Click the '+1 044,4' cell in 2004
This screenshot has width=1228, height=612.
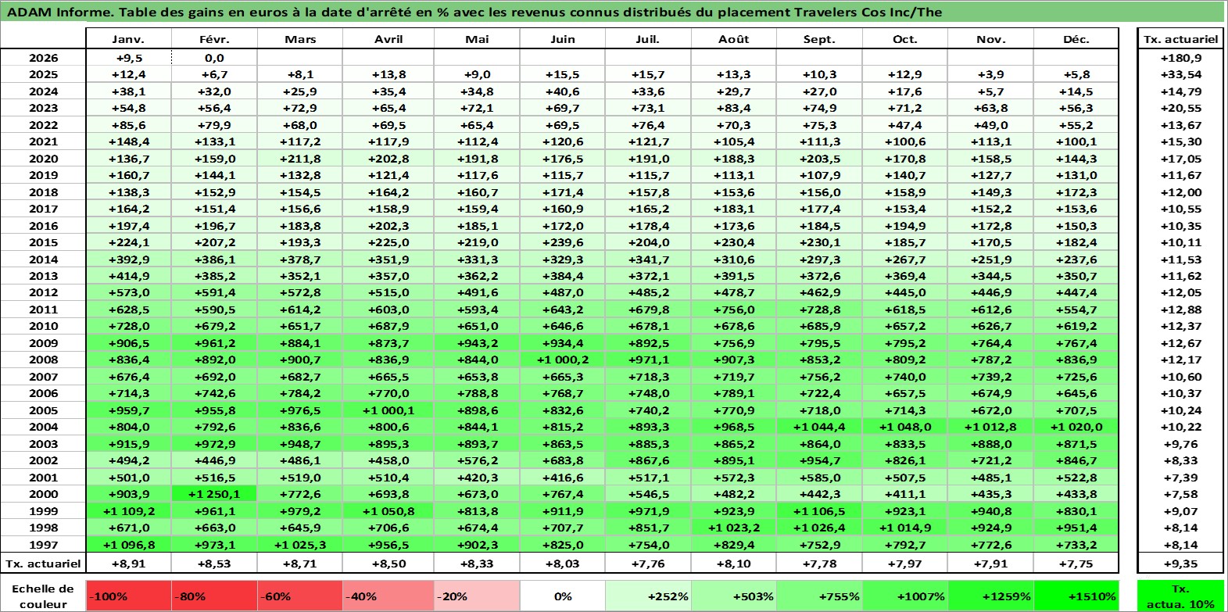[819, 427]
